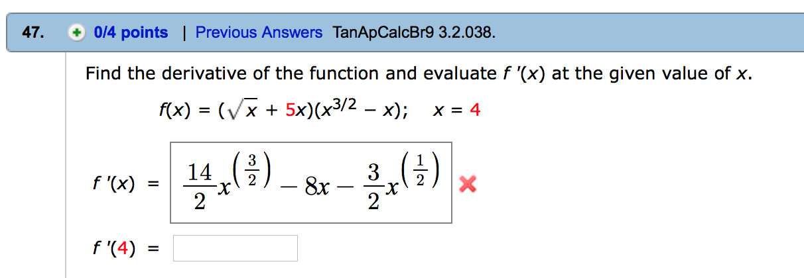The height and width of the screenshot is (278, 804).
Task: Click the red 5 in the function
Action: pos(290,111)
